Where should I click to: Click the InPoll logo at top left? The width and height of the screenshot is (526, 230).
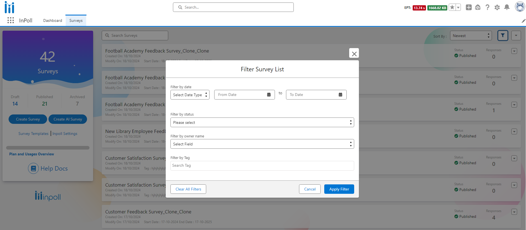click(9, 7)
